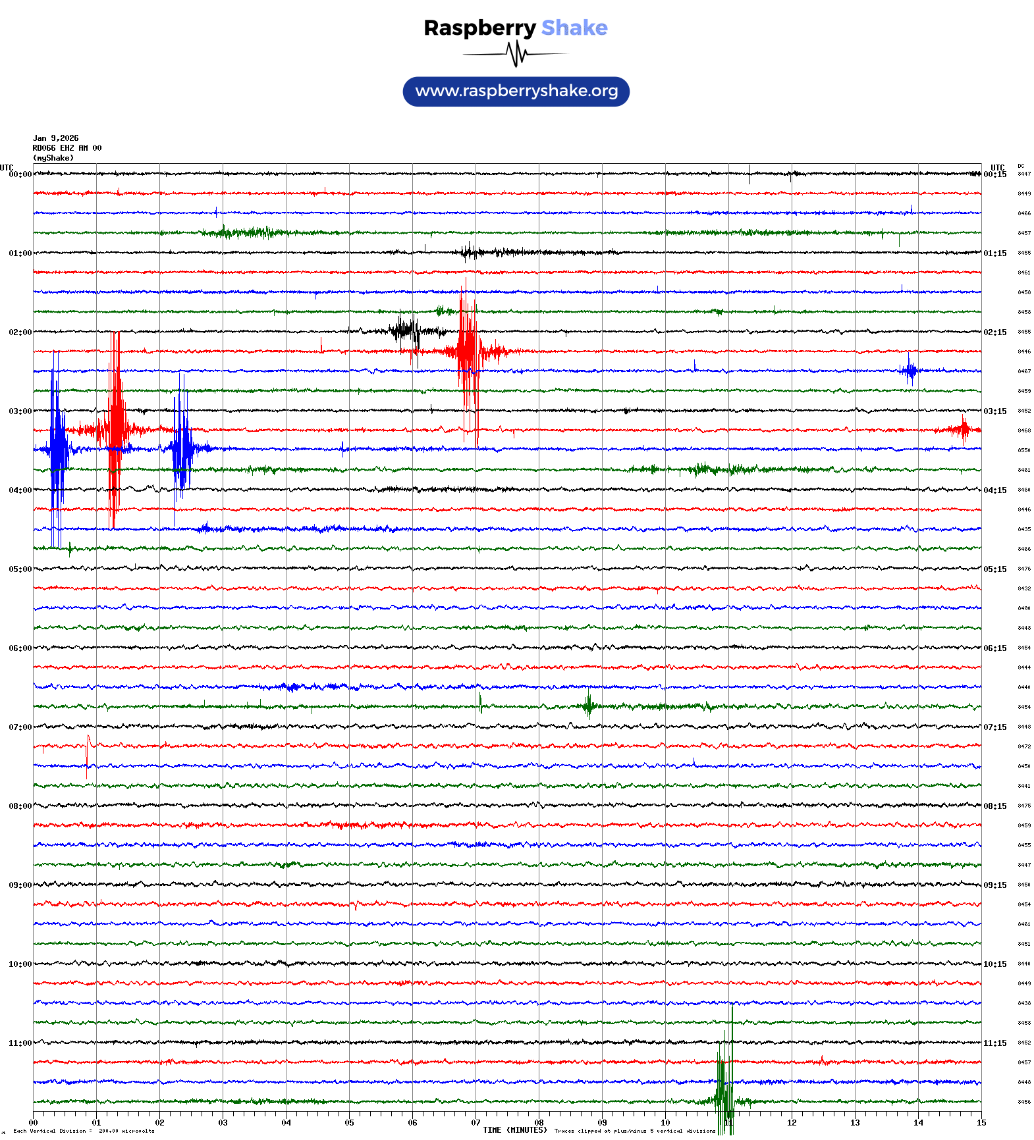
Task: Click the 8550 DC offset value
Action: [x=1024, y=450]
